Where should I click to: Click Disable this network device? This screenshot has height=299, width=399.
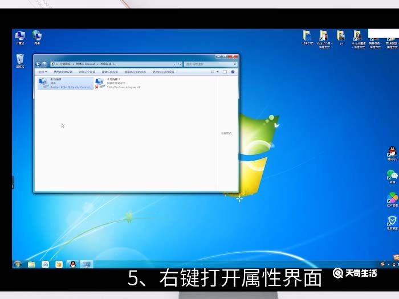63,72
